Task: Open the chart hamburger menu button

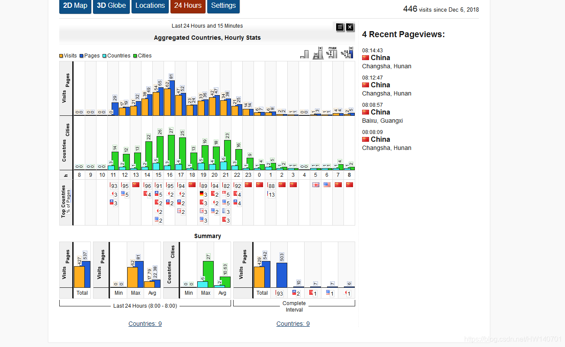Action: pos(340,27)
